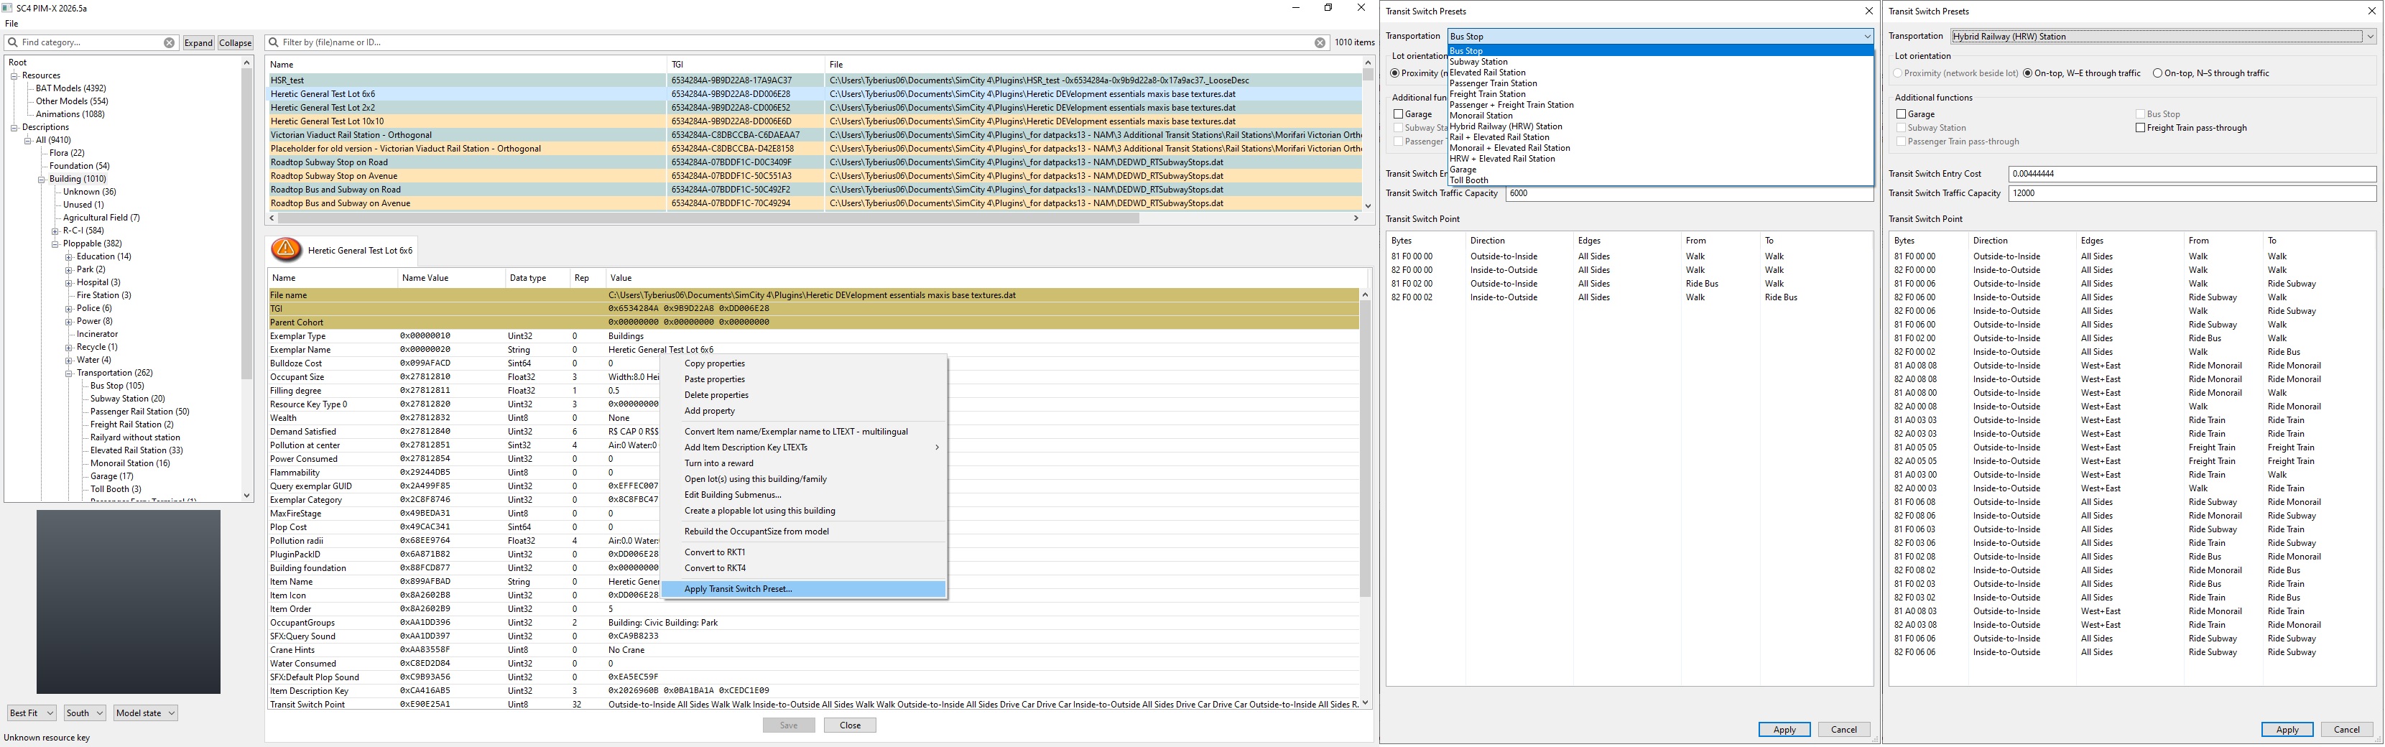The height and width of the screenshot is (747, 2385).
Task: Click the Collapse button above the category tree
Action: [x=235, y=42]
